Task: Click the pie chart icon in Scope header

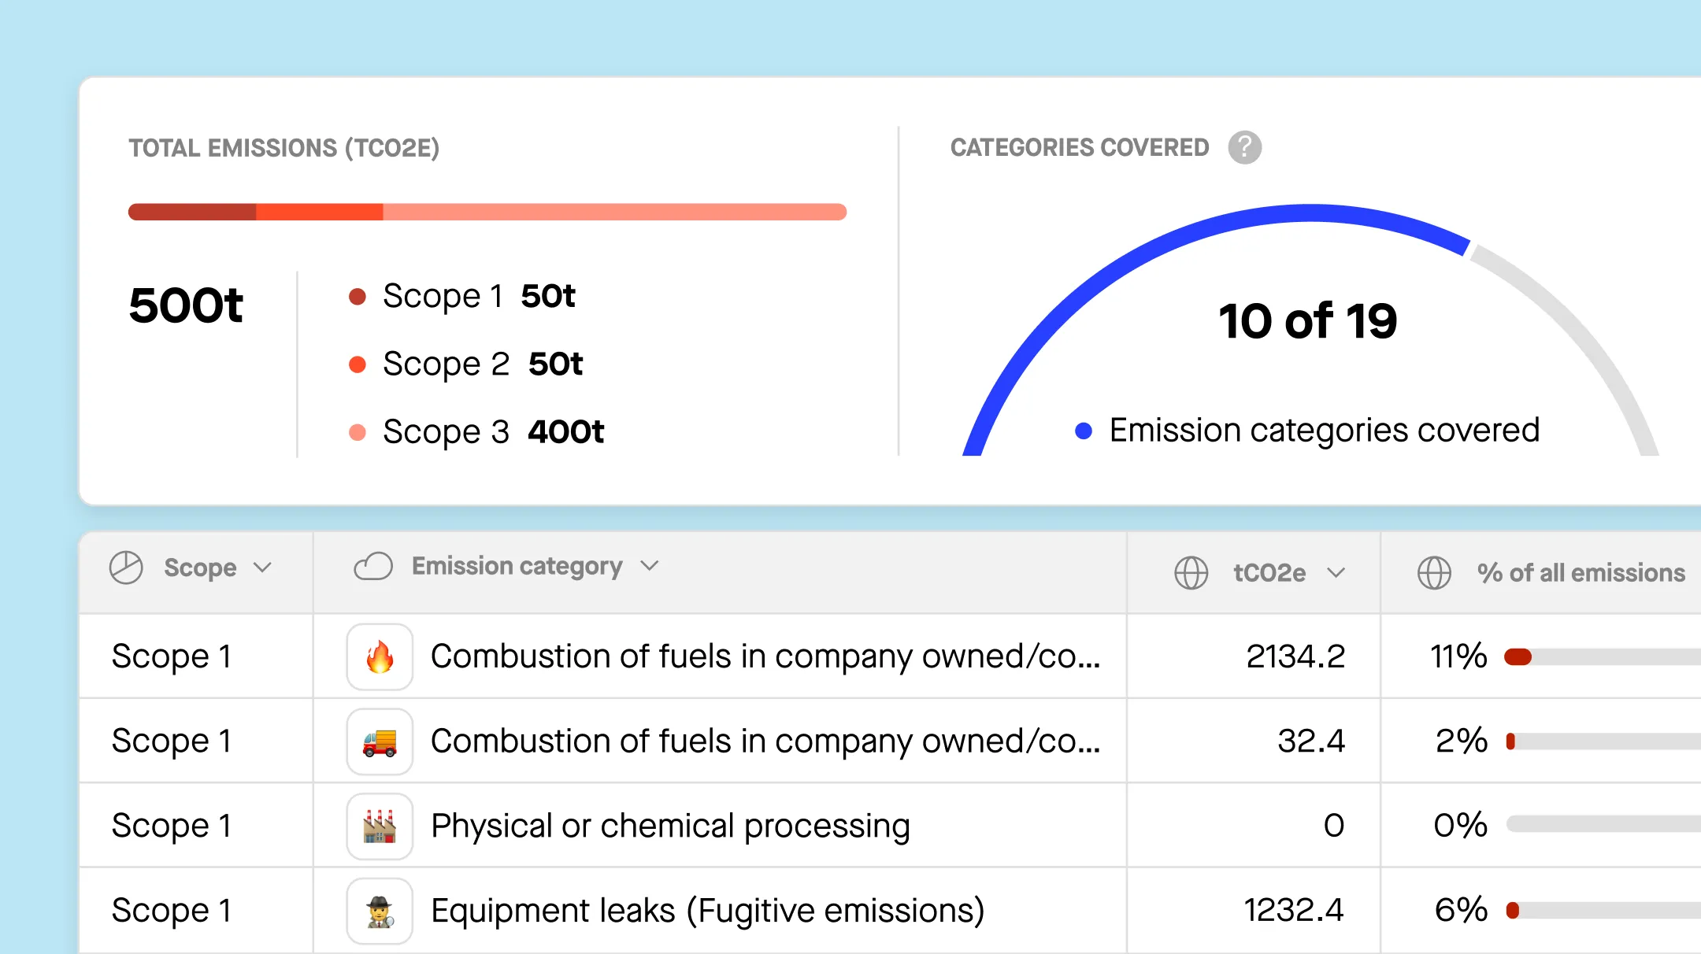Action: pos(126,568)
